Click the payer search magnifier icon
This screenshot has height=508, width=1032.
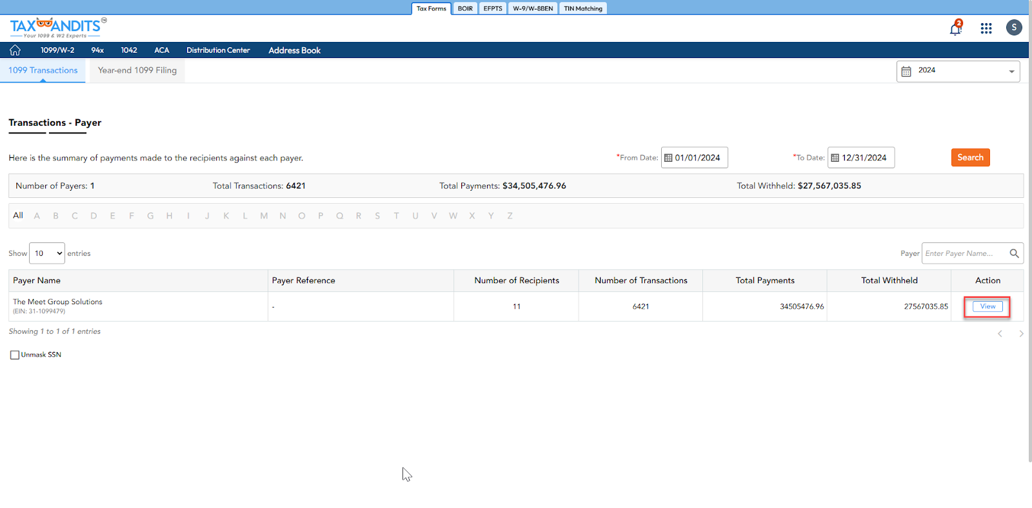pyautogui.click(x=1014, y=253)
